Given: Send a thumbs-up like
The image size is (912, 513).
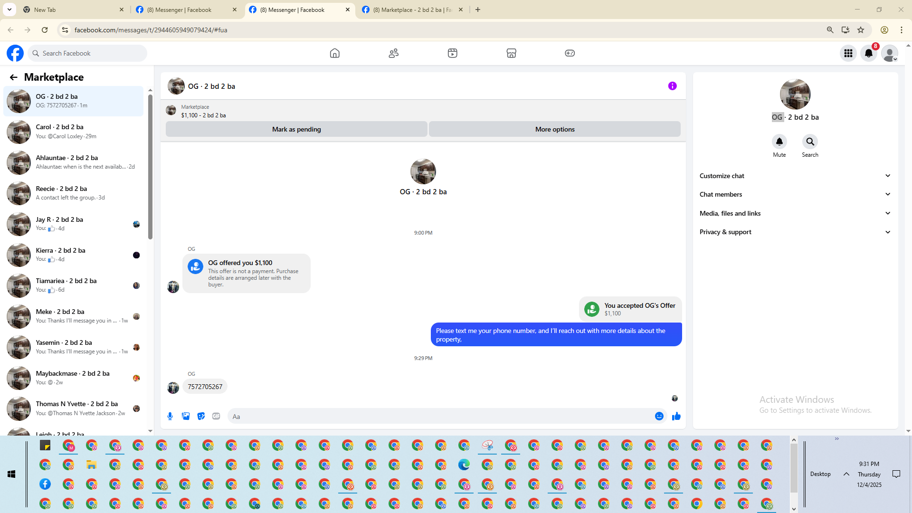Looking at the screenshot, I should tap(676, 417).
